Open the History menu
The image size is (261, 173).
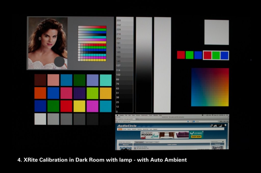[138, 115]
